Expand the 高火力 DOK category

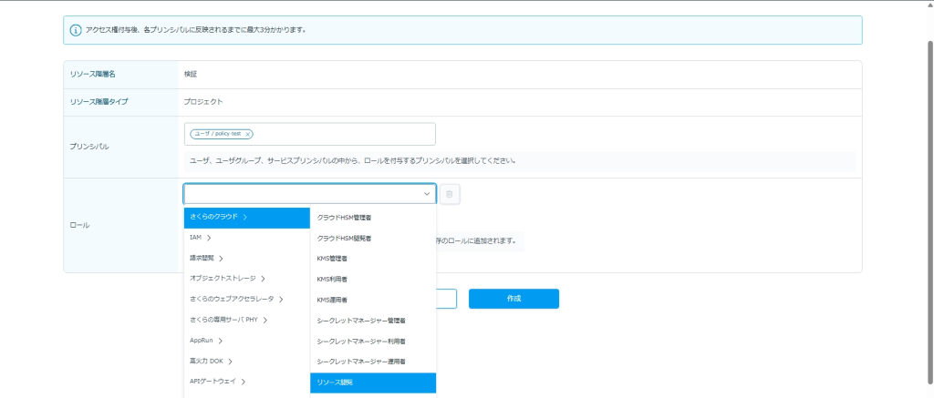[x=246, y=362]
